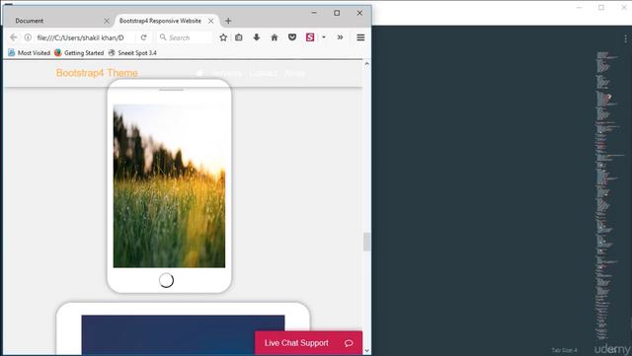Viewport: 632px width, 356px height.
Task: Close the Bootstrap4 Responsive Website tab
Action: [x=210, y=21]
